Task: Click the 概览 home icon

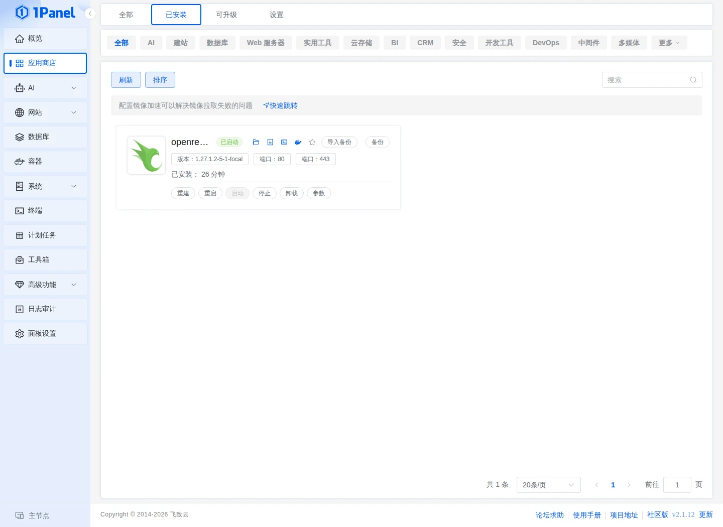Action: tap(20, 39)
